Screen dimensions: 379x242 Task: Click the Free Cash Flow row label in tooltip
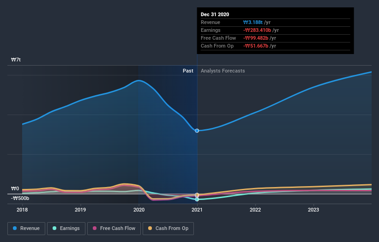(x=218, y=38)
